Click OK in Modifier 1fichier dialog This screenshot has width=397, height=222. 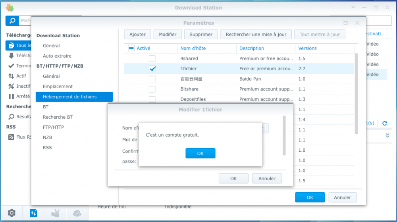coord(233,178)
